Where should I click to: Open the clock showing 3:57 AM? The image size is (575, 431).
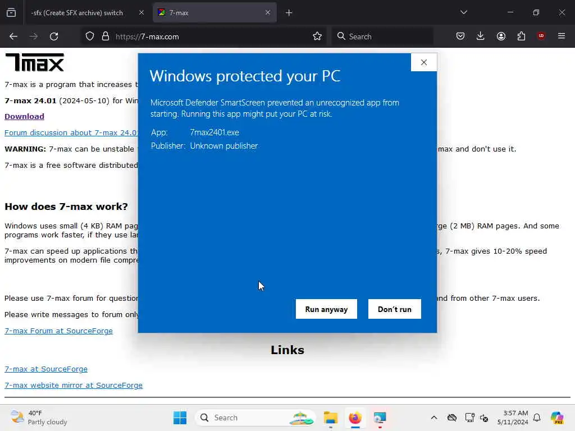[x=513, y=418]
